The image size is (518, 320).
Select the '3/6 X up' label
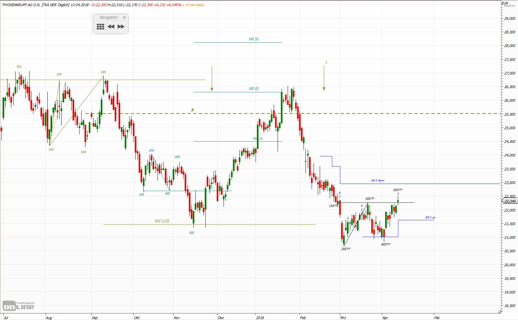point(430,217)
